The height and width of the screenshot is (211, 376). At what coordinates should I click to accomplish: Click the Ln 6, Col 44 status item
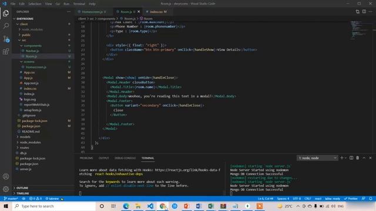[x=265, y=199]
